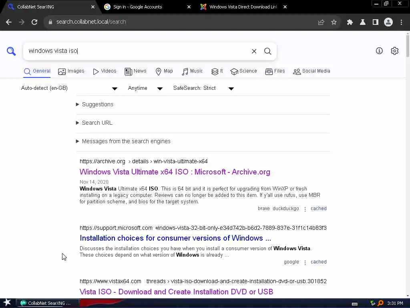This screenshot has height=308, width=410.
Task: Select the Map search category
Action: (x=164, y=71)
